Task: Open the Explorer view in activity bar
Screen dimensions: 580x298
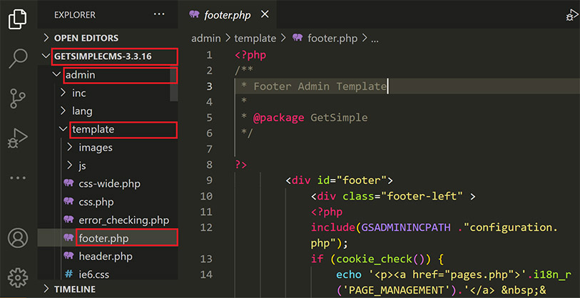Action: click(18, 19)
